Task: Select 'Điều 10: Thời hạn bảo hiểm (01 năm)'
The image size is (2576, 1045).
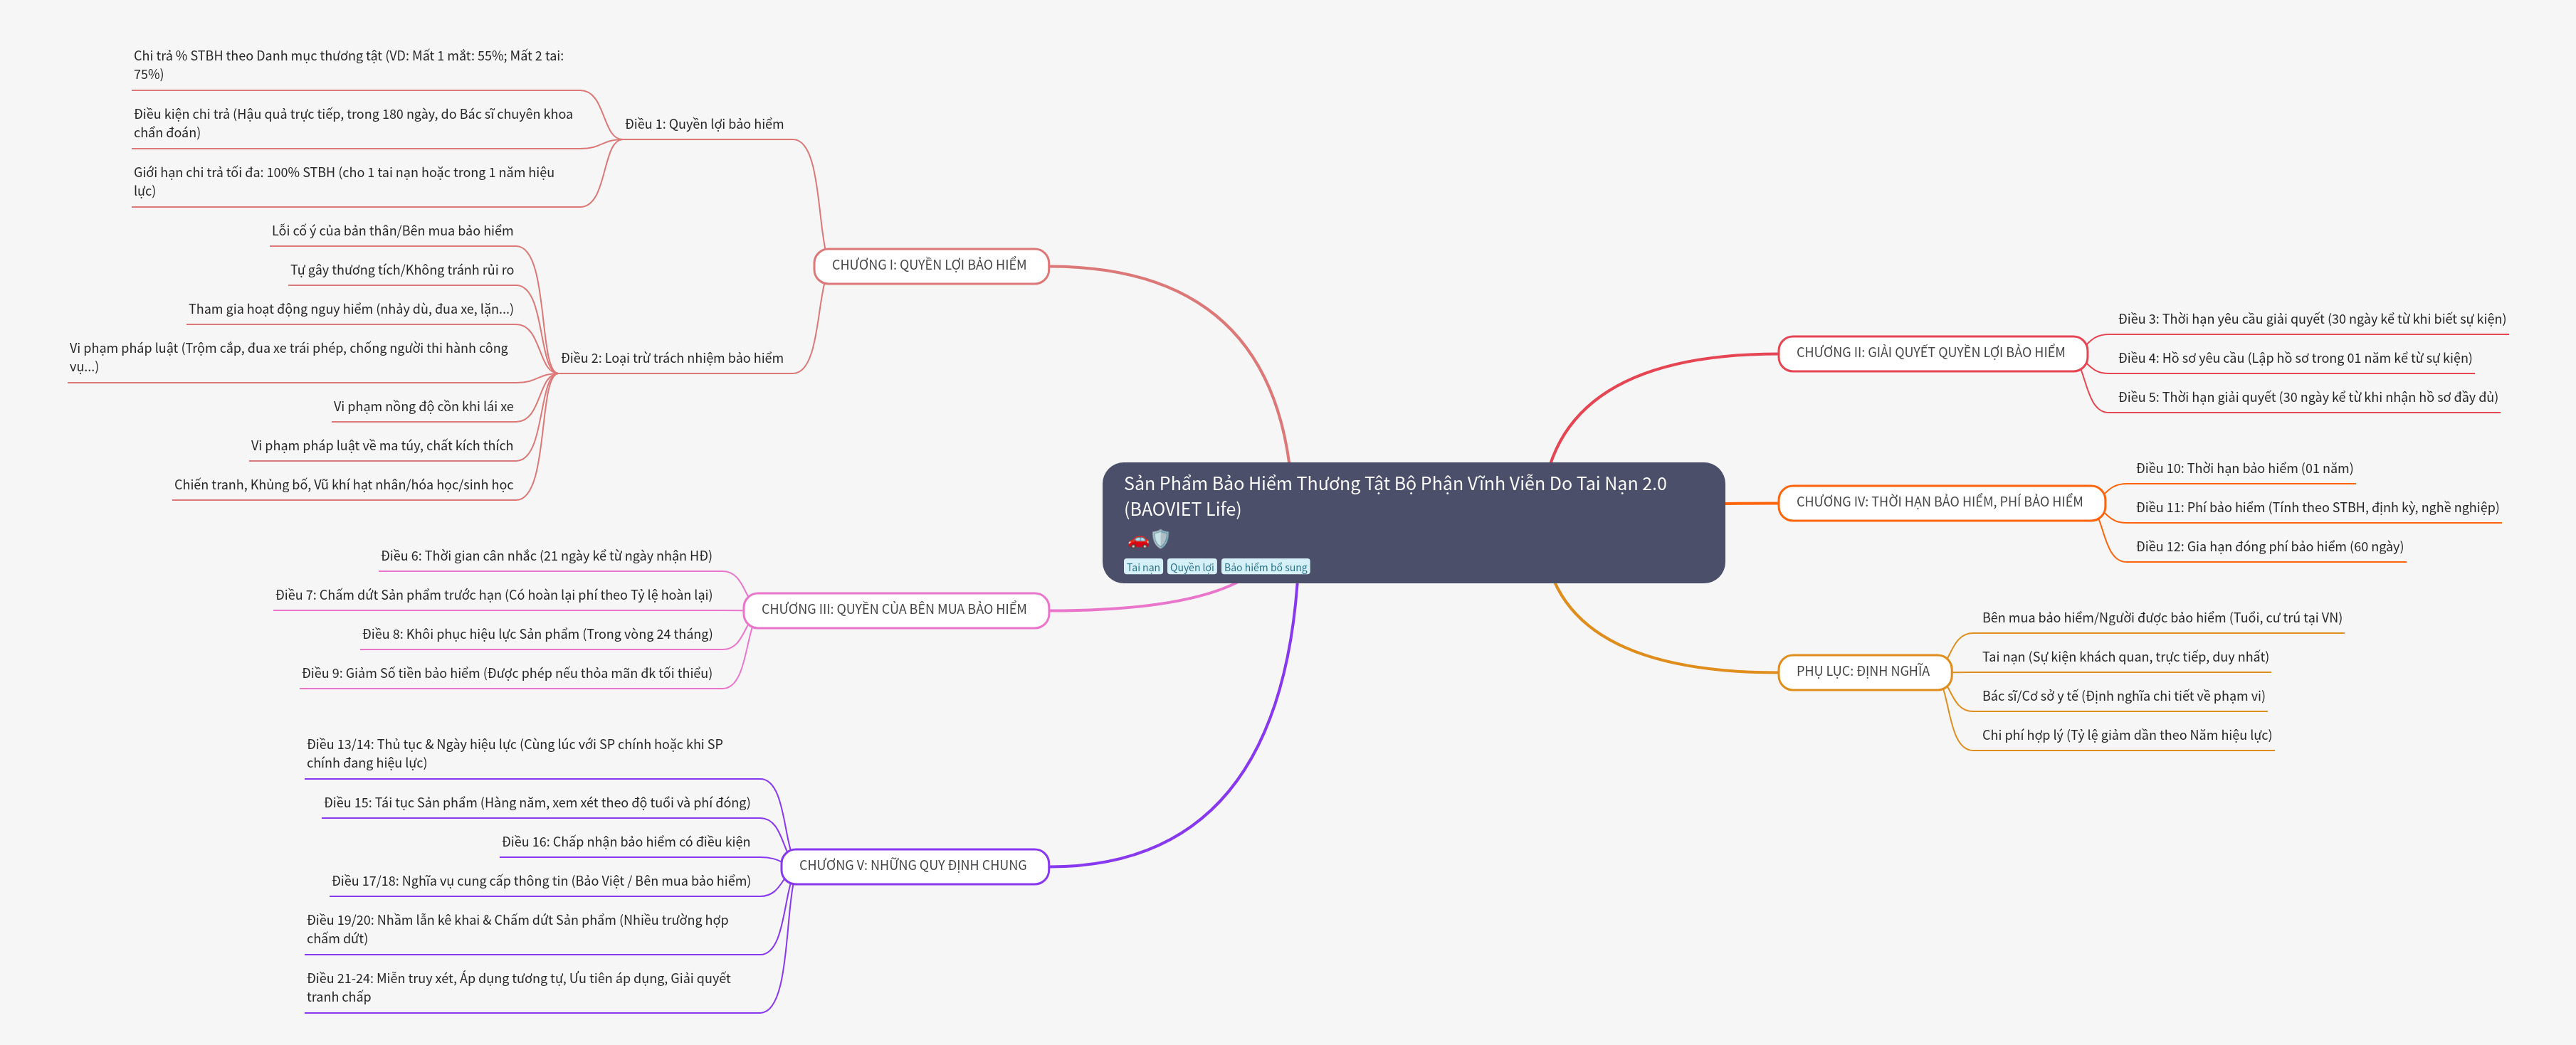Action: 2244,469
